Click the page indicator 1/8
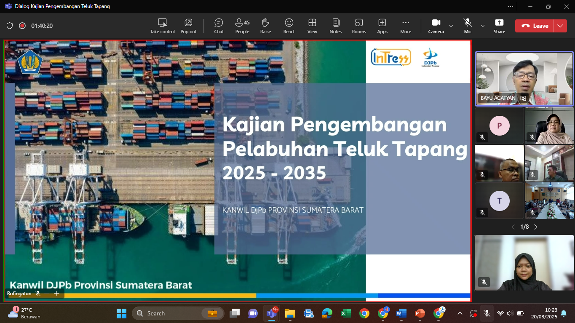Viewport: 575px width, 323px height. (x=524, y=227)
